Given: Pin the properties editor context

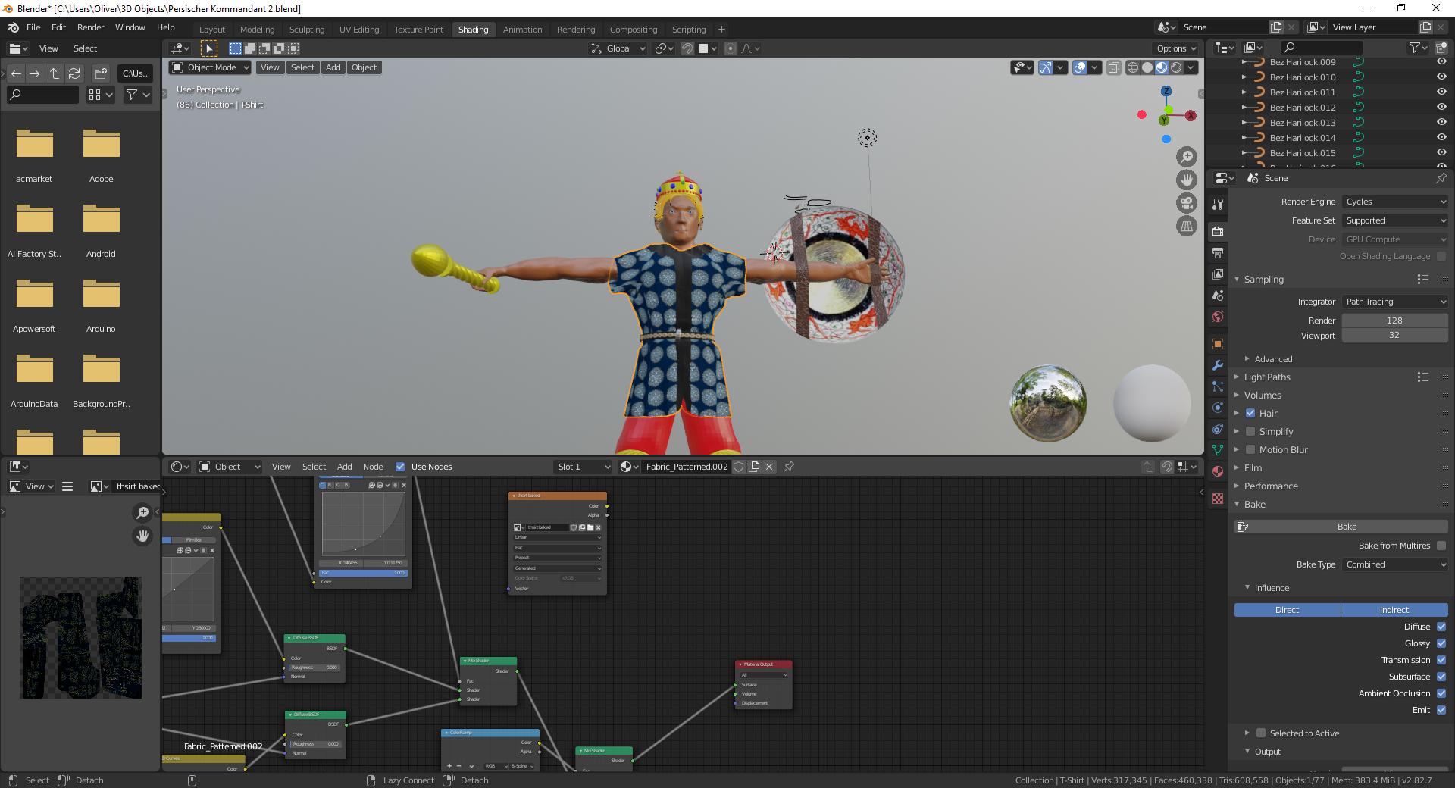Looking at the screenshot, I should click(x=1441, y=178).
